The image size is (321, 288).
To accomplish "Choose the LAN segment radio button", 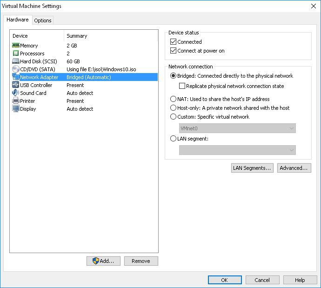I will click(x=173, y=139).
